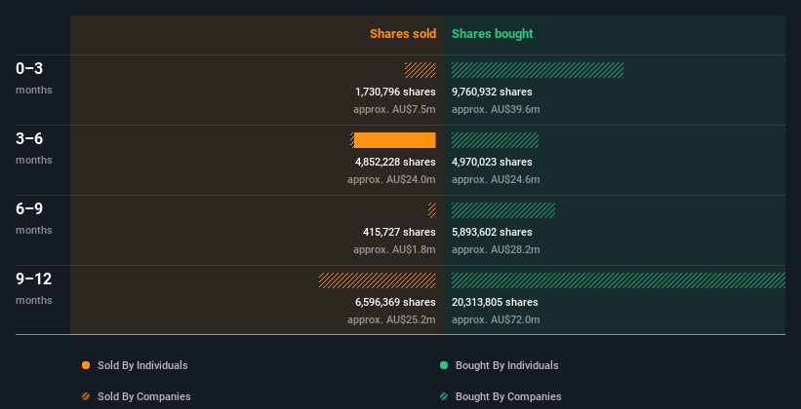This screenshot has height=409, width=801.
Task: Click the approx. AU$28.2m amount
Action: (496, 250)
